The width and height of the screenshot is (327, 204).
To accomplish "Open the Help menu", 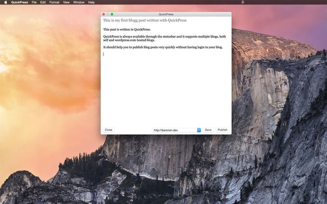I will [91, 3].
